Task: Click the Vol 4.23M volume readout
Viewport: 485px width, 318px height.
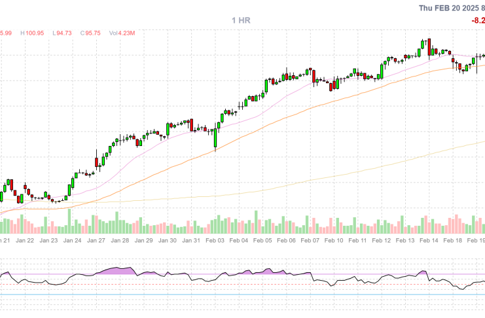Action: 122,32
